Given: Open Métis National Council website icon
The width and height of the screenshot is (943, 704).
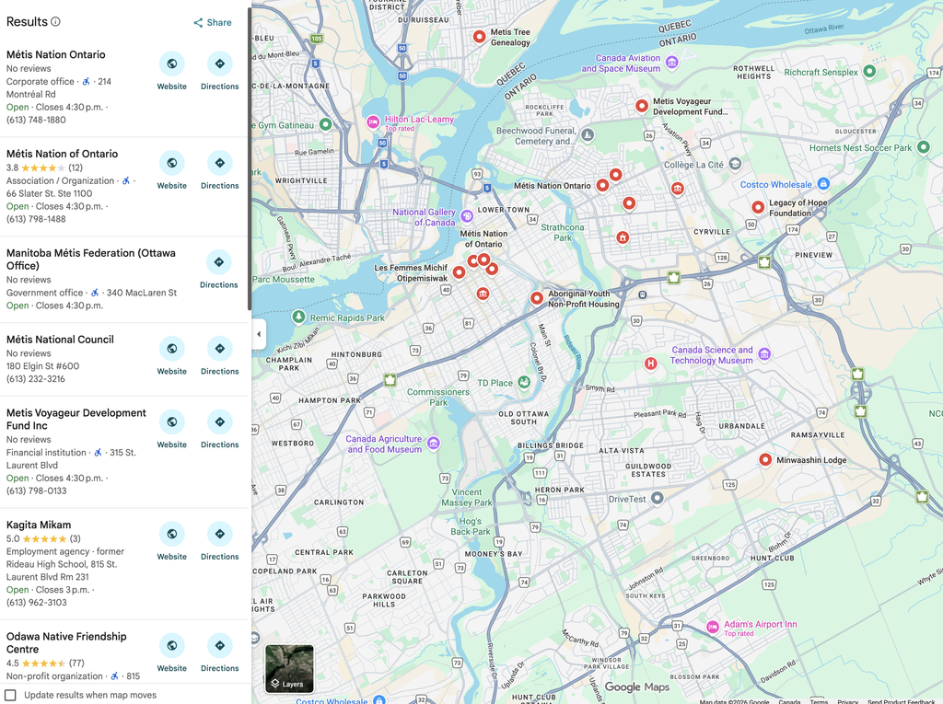Looking at the screenshot, I should click(x=172, y=349).
